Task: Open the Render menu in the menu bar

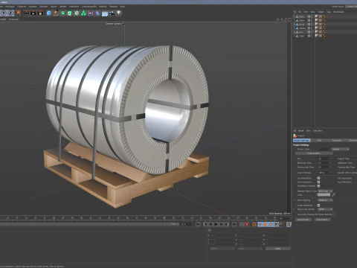Action: [62, 7]
